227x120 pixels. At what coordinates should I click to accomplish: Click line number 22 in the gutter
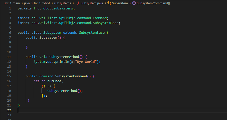pyautogui.click(x=9, y=110)
